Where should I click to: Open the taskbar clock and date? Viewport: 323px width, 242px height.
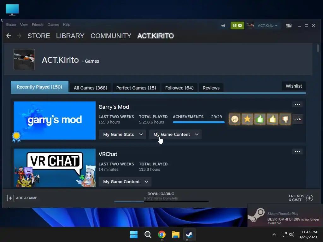(x=308, y=234)
